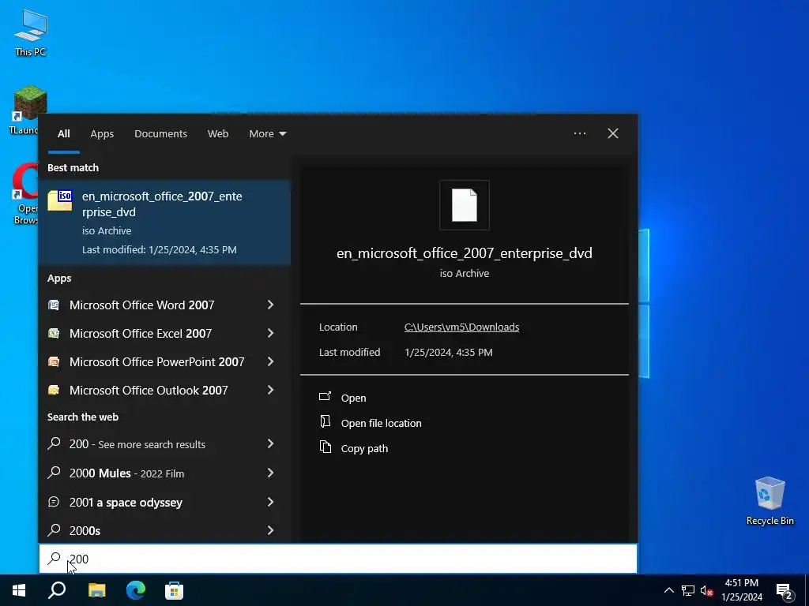Click the Excel 2007 app icon
This screenshot has width=809, height=606.
pos(54,334)
